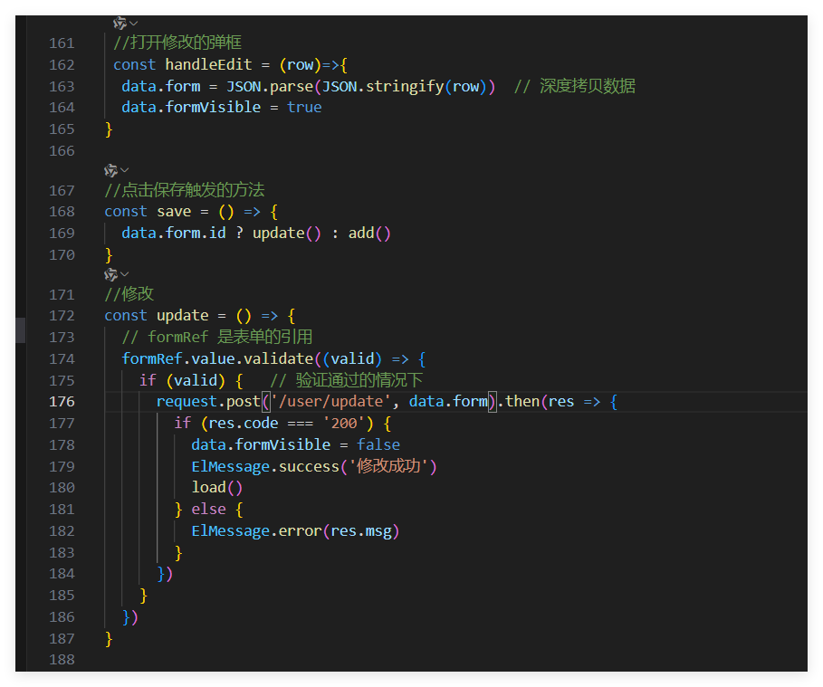Click the '200' string literal
Image resolution: width=823 pixels, height=687 pixels.
[344, 423]
